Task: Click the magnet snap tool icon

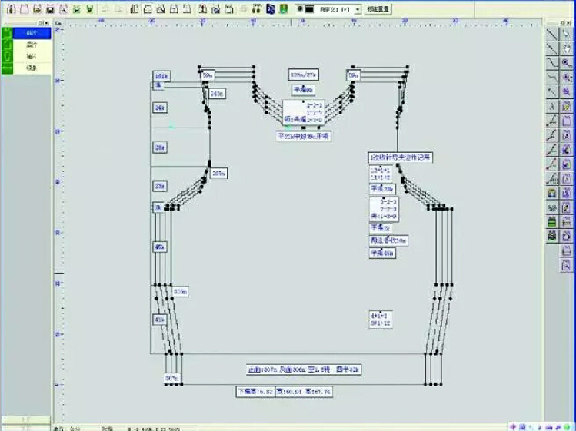Action: pyautogui.click(x=551, y=194)
